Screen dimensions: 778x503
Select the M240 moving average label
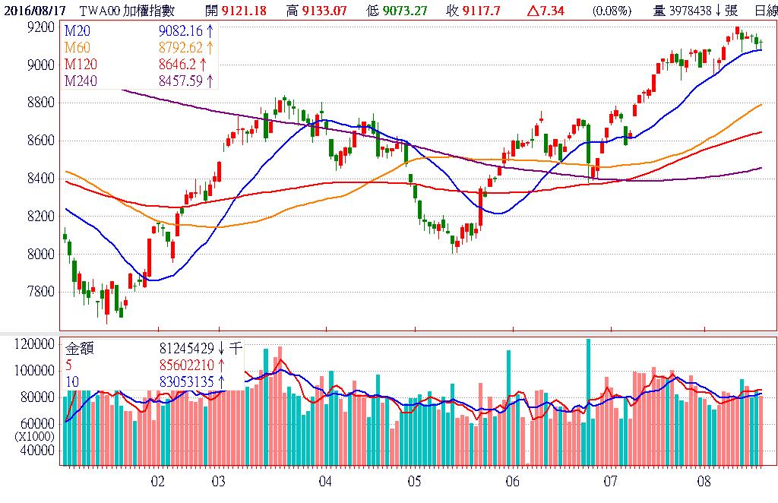click(80, 81)
